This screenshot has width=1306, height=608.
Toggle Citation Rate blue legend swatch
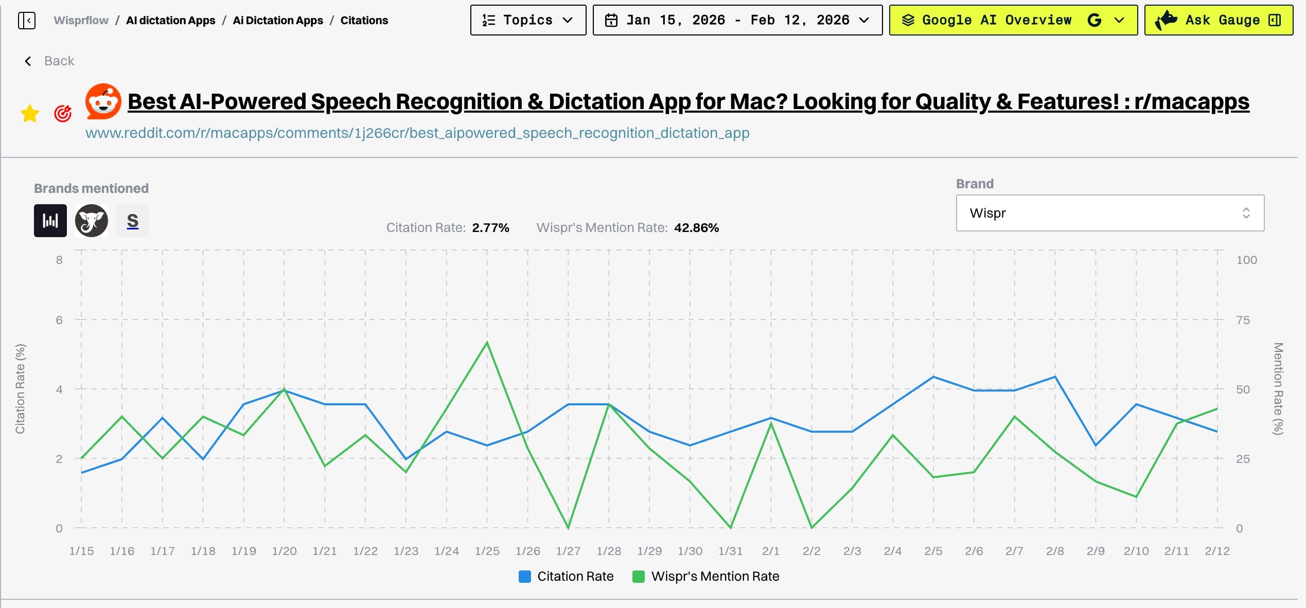[x=525, y=577]
